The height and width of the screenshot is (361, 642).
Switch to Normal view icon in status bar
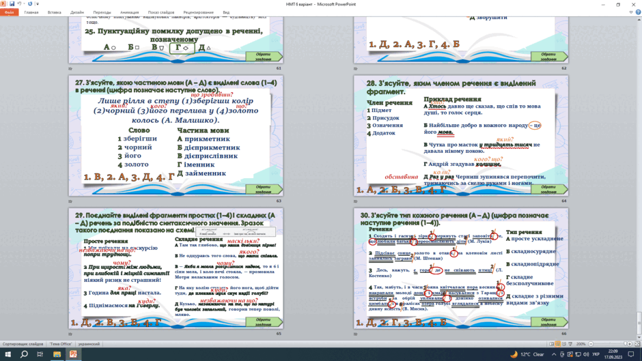[552, 344]
